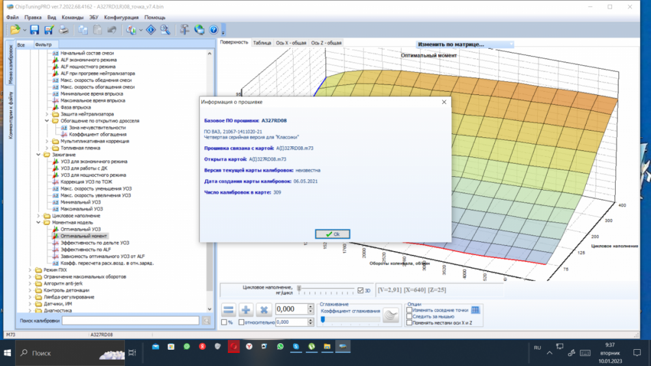Open firmware info via the blue diamond icon
The width and height of the screenshot is (651, 366).
(151, 30)
